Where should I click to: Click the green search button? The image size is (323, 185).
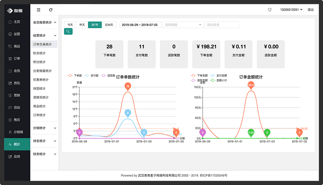tap(68, 32)
